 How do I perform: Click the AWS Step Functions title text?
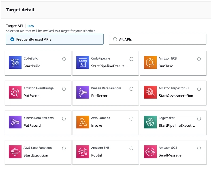38,148
